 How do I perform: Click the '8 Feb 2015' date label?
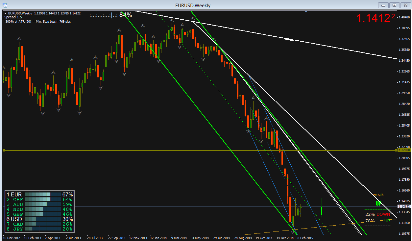[306, 238]
